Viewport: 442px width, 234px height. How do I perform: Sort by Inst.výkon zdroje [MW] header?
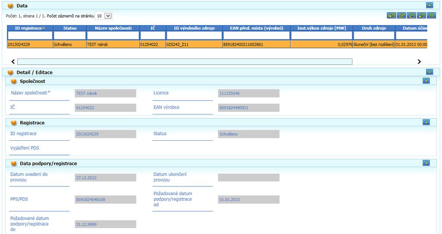pos(322,28)
